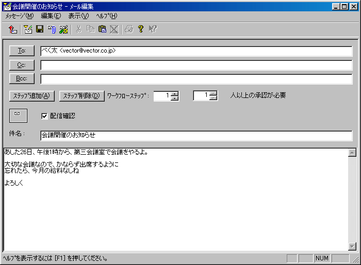361x265 pixels.
Task: Paste using the clipboard icon
Action: [102, 29]
